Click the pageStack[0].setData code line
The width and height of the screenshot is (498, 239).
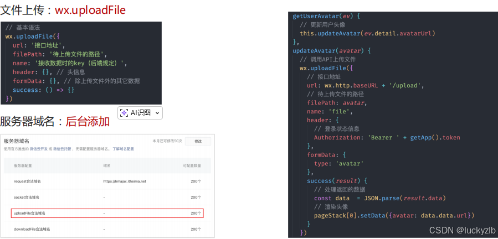tap(394, 216)
